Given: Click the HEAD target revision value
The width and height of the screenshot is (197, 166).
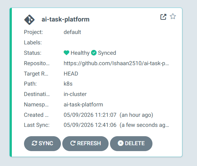Looking at the screenshot, I should click(x=71, y=74).
